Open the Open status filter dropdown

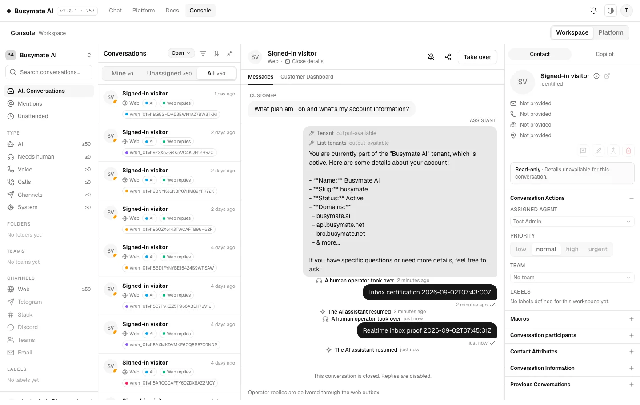(181, 53)
